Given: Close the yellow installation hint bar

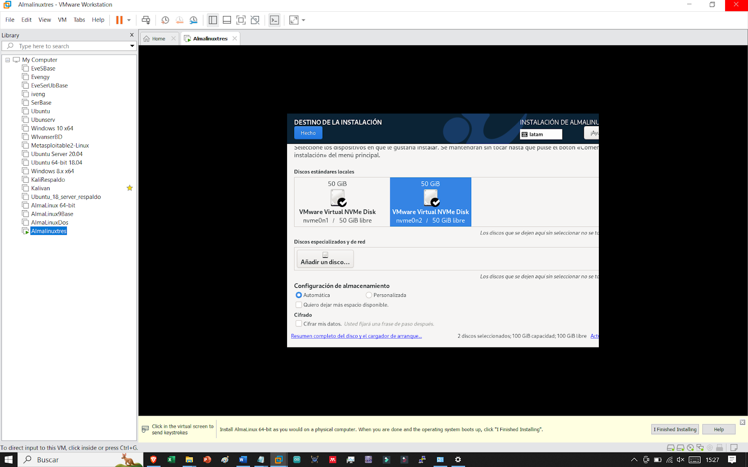Looking at the screenshot, I should click(x=742, y=422).
